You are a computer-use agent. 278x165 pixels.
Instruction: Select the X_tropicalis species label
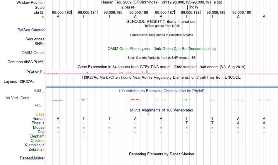tap(35, 145)
